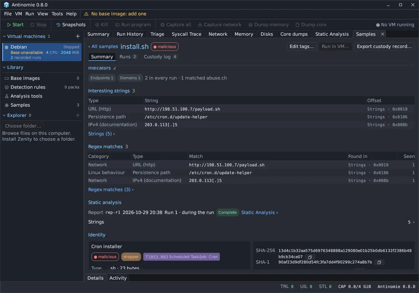This screenshot has width=419, height=293.
Task: Collapse the Virtual machines section
Action: click(x=4, y=36)
